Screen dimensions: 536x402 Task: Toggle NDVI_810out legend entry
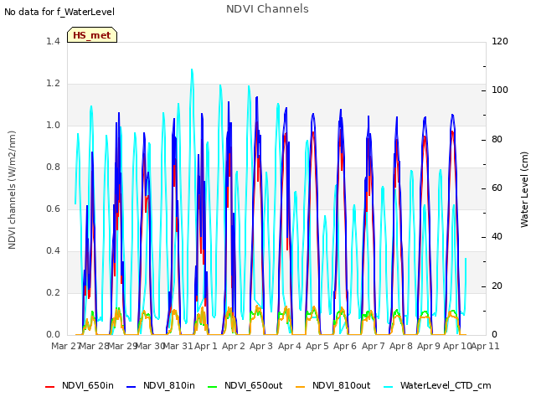333,385
